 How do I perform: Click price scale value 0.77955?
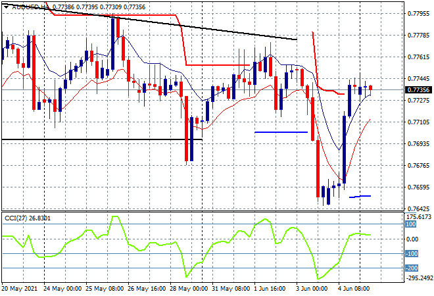coord(418,13)
